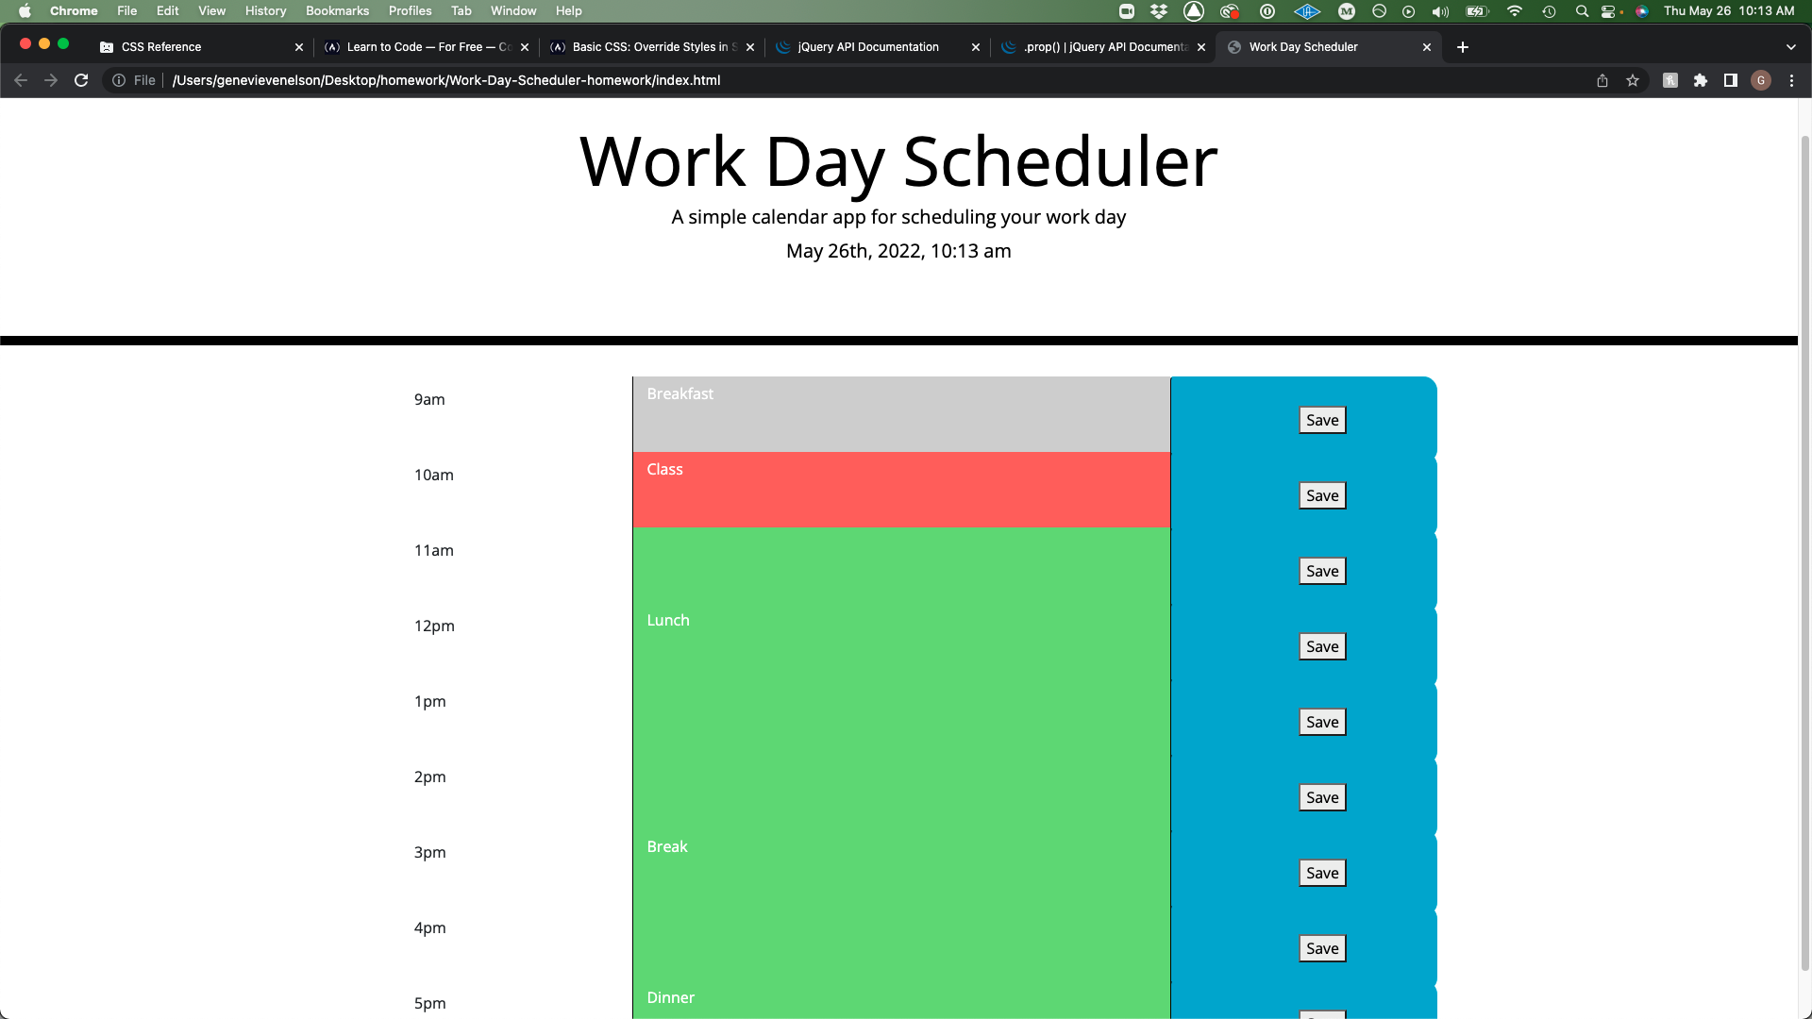Open the Profiles menu
Screen dimensions: 1812x1019
[410, 11]
